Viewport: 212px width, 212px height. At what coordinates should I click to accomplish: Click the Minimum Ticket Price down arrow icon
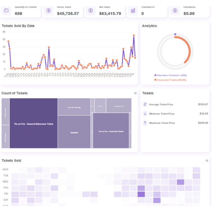pyautogui.click(x=145, y=113)
